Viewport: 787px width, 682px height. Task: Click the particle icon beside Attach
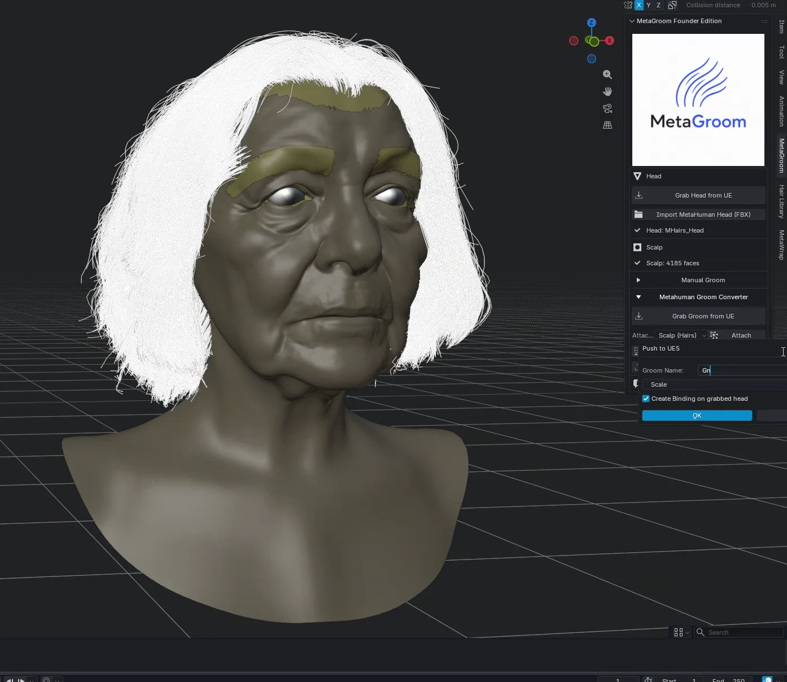[714, 335]
